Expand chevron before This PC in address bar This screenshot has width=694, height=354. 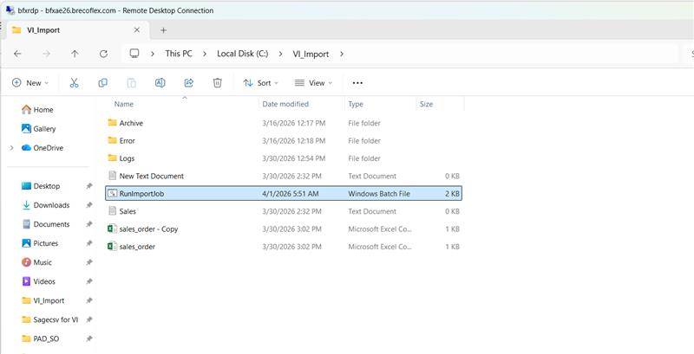coord(153,54)
